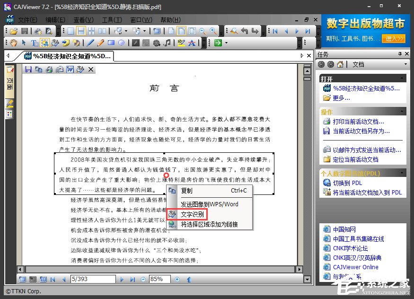Open the green navigation button dropdown
The image size is (414, 299).
[x=226, y=43]
